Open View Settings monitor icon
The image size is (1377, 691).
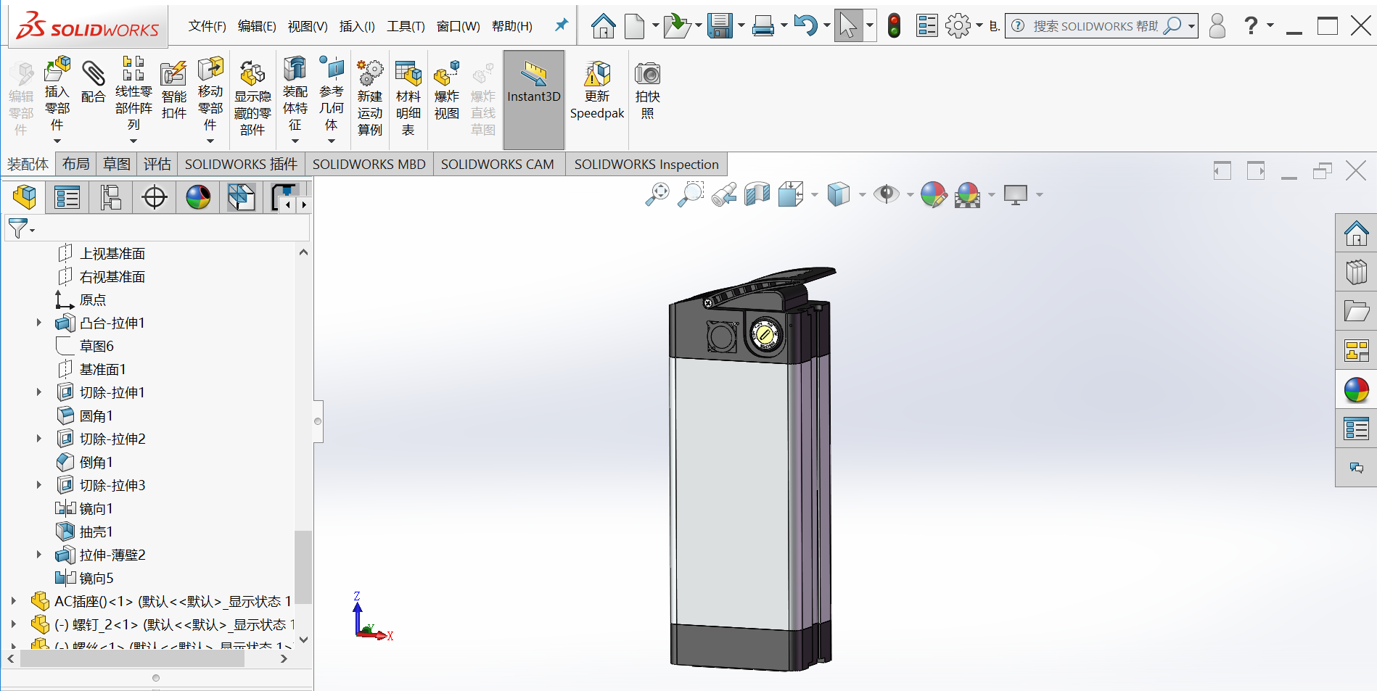pyautogui.click(x=1016, y=194)
